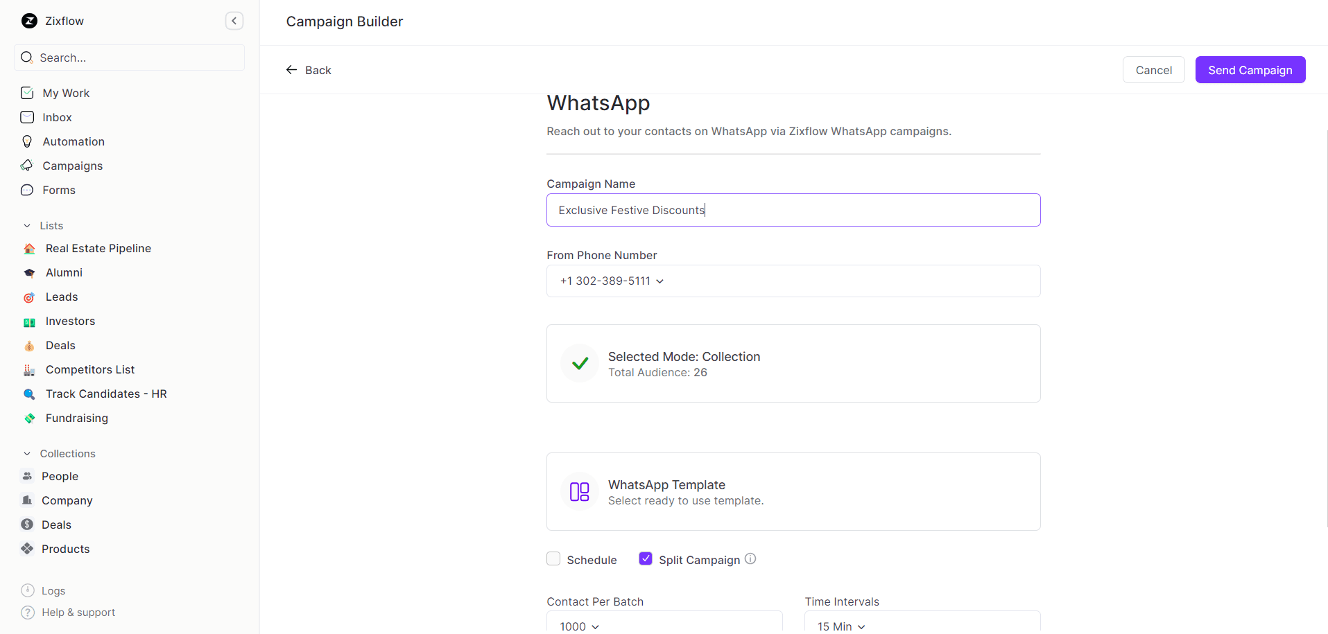Click the Zixflow logo icon
The height and width of the screenshot is (634, 1328).
coord(28,21)
